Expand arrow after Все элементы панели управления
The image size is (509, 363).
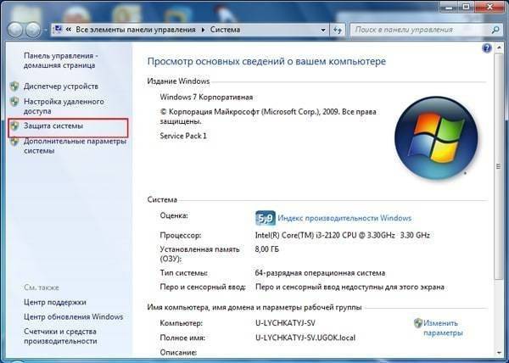203,30
